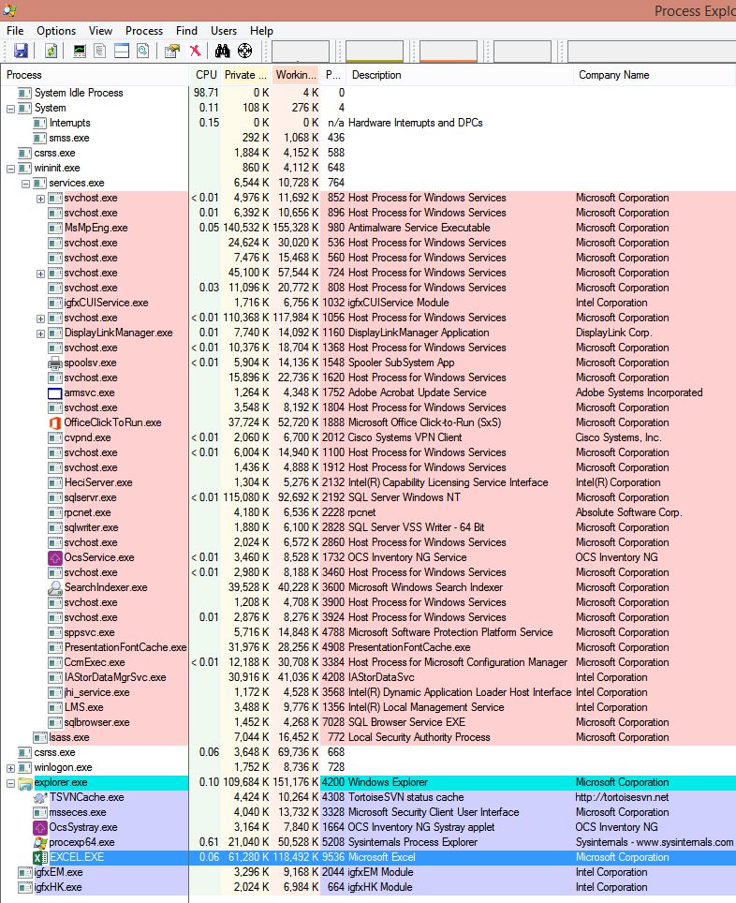The width and height of the screenshot is (736, 903).
Task: Open the Options menu
Action: pyautogui.click(x=56, y=31)
